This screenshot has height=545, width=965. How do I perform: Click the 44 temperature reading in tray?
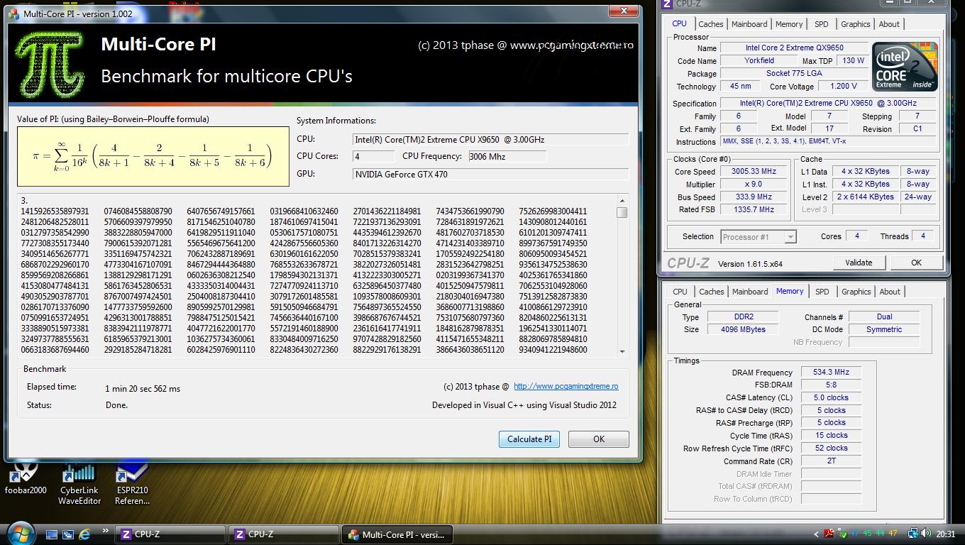tap(880, 534)
